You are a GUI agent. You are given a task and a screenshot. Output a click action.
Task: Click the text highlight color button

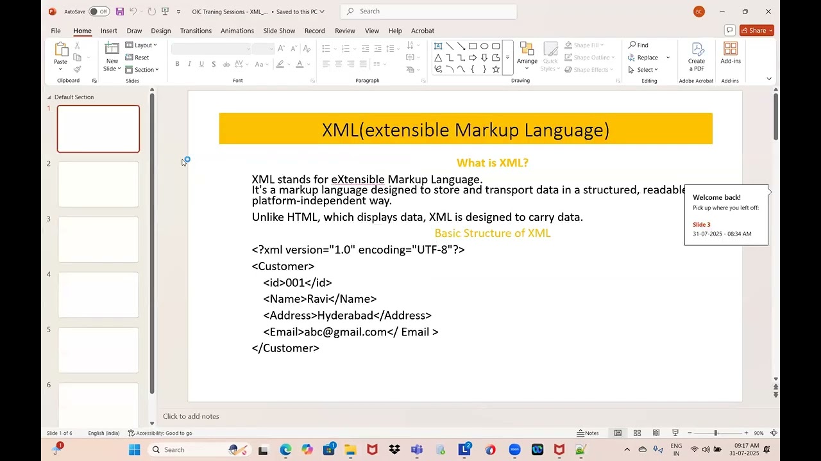(x=280, y=64)
